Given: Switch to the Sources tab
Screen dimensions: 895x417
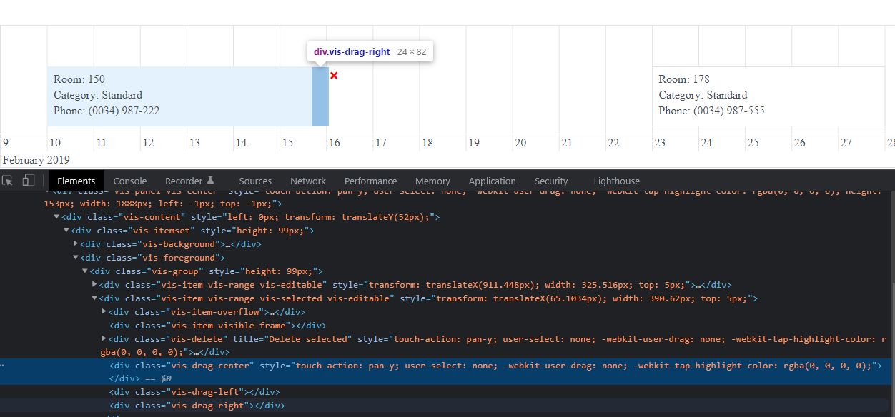Looking at the screenshot, I should pos(255,180).
